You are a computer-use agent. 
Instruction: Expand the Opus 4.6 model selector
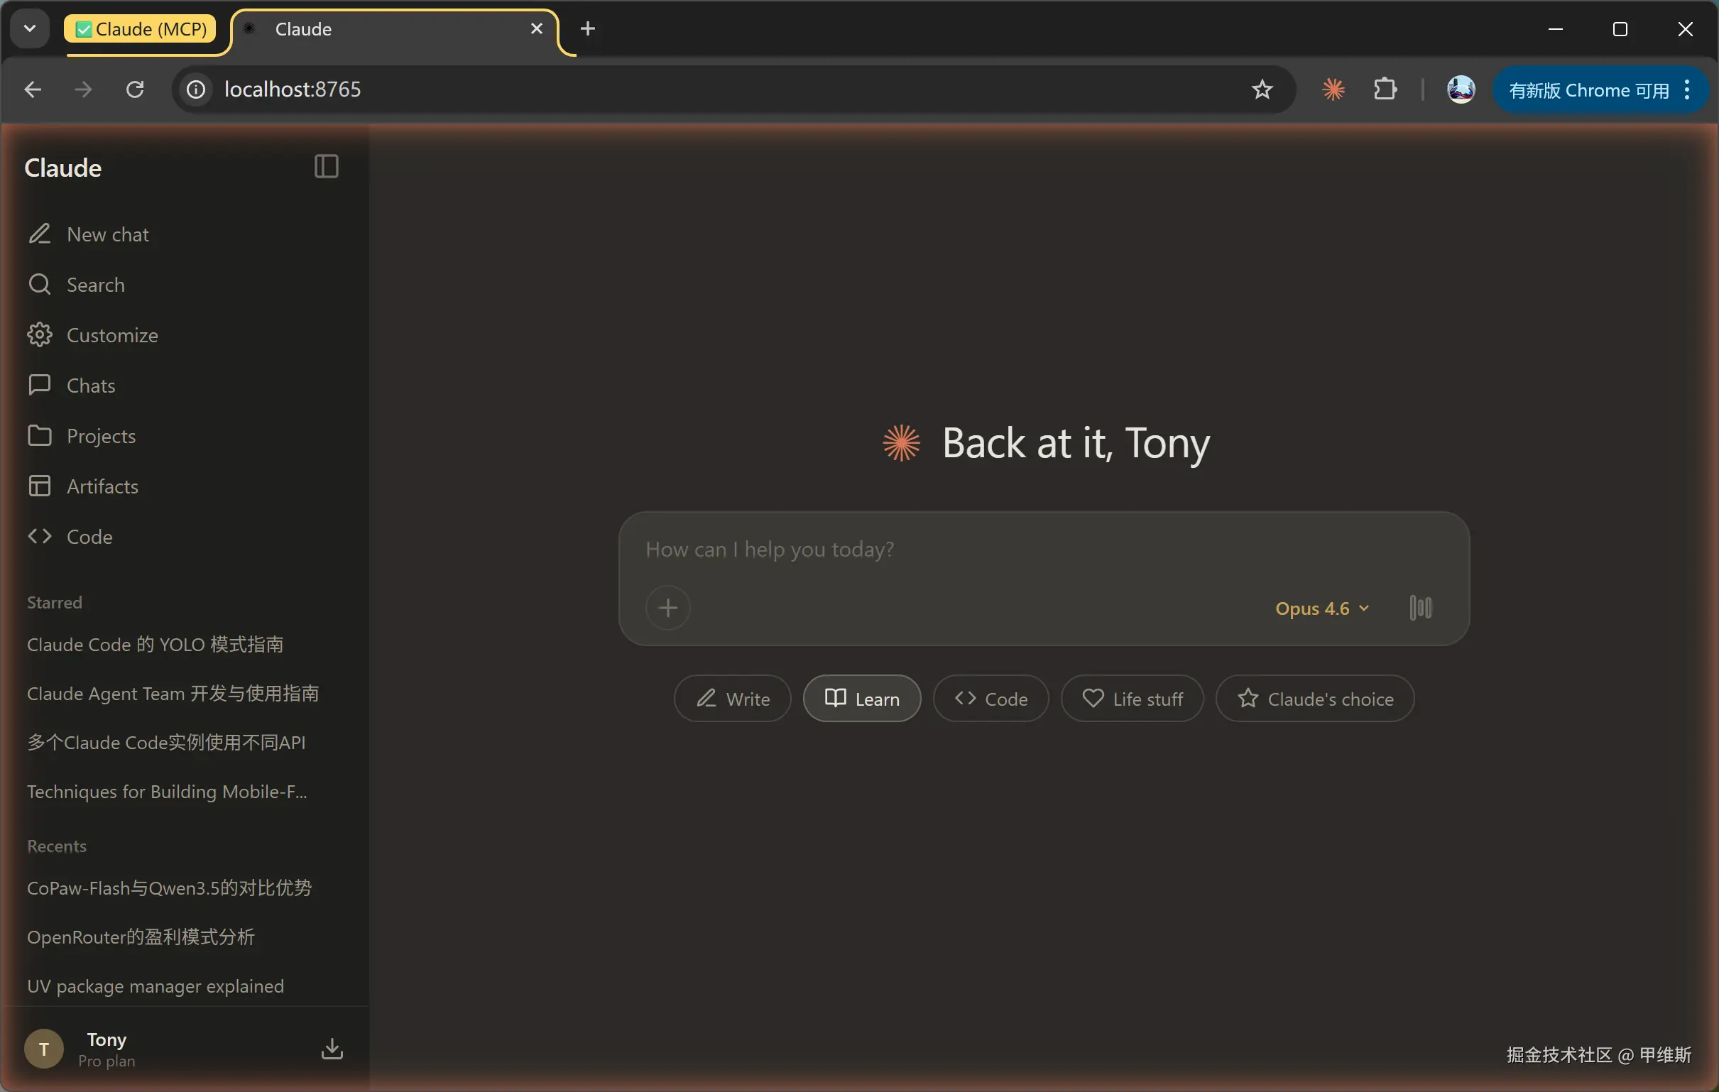(x=1321, y=608)
